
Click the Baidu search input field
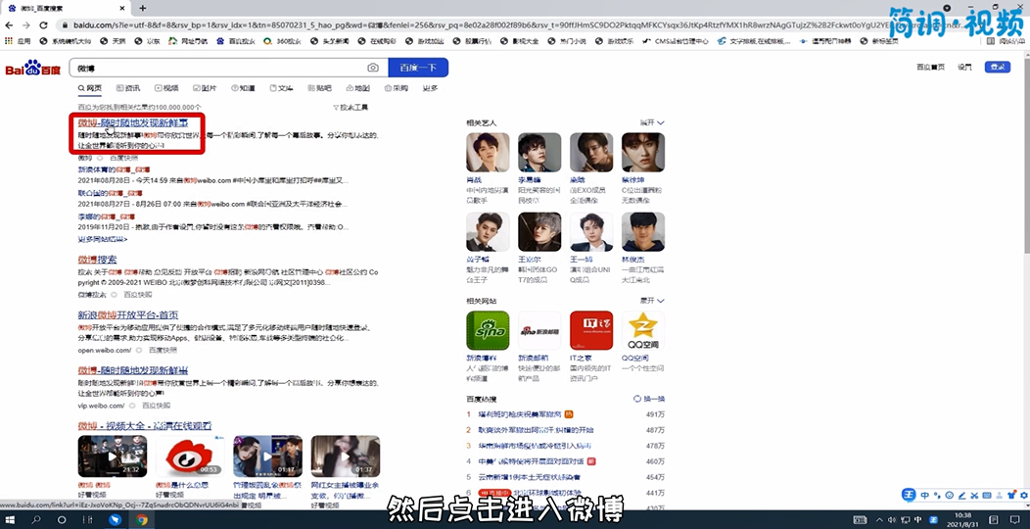tap(220, 68)
